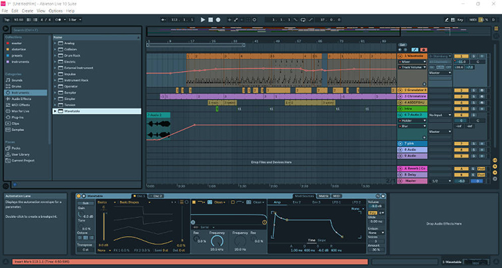Open Mixer automation device dropdown on Wavetable track
This screenshot has width=502, height=268.
point(412,62)
